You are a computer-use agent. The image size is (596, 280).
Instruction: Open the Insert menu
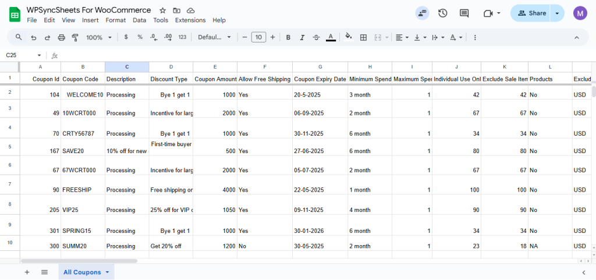pos(90,20)
